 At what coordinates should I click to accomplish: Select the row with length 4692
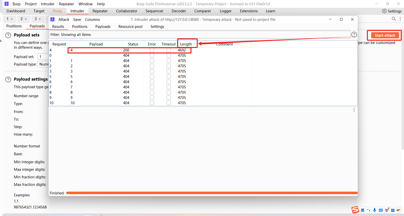point(203,50)
